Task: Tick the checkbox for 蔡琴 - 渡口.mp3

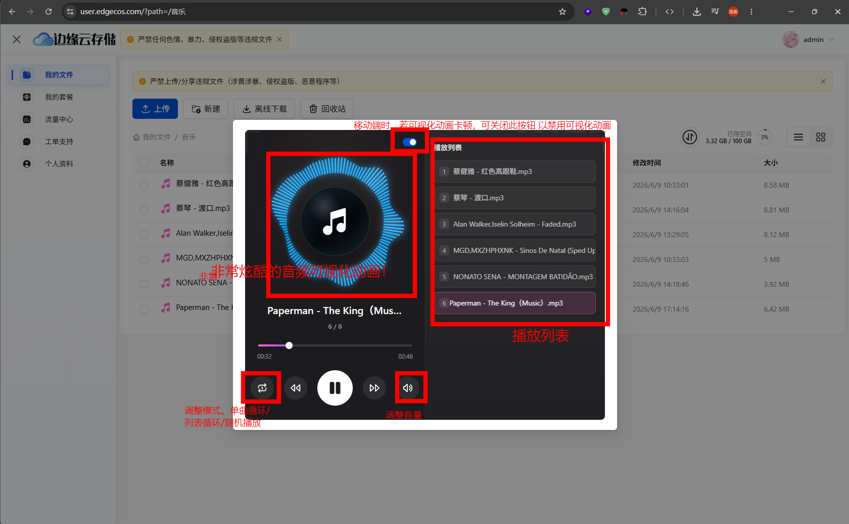Action: click(x=144, y=209)
